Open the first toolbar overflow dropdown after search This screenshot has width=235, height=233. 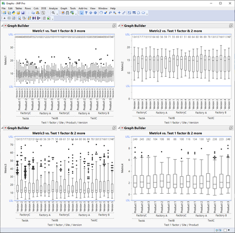point(57,14)
